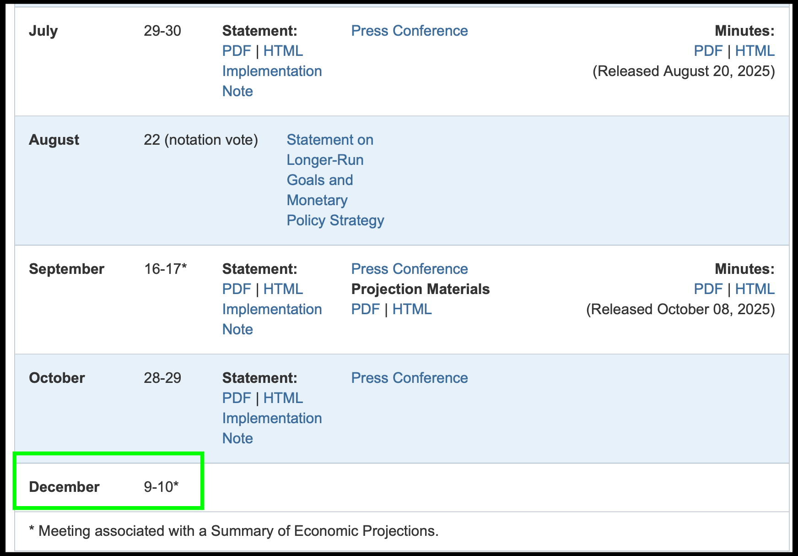
Task: Select the December 9-10 meeting row
Action: [402, 487]
